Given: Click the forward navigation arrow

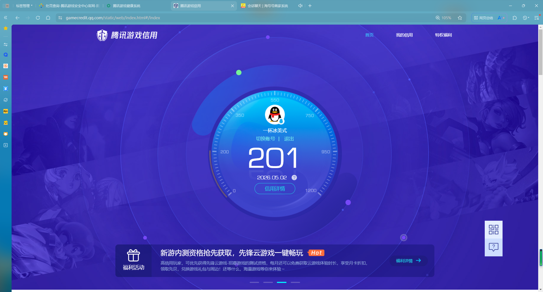Looking at the screenshot, I should tap(28, 18).
